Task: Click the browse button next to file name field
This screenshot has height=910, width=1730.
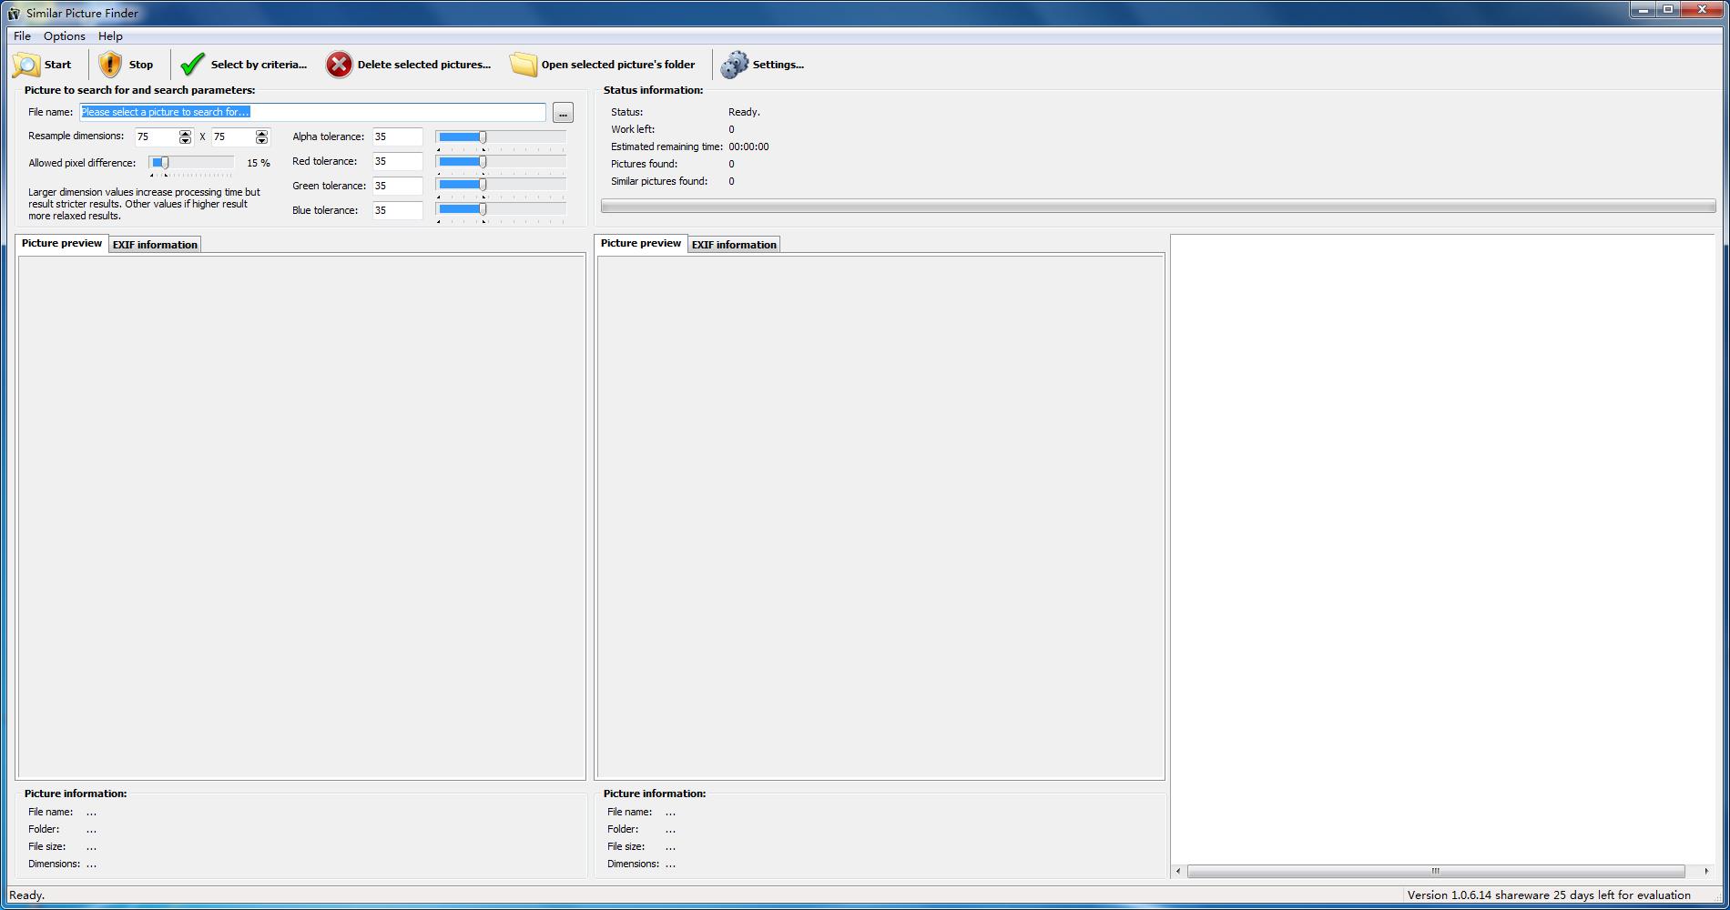Action: pos(563,112)
